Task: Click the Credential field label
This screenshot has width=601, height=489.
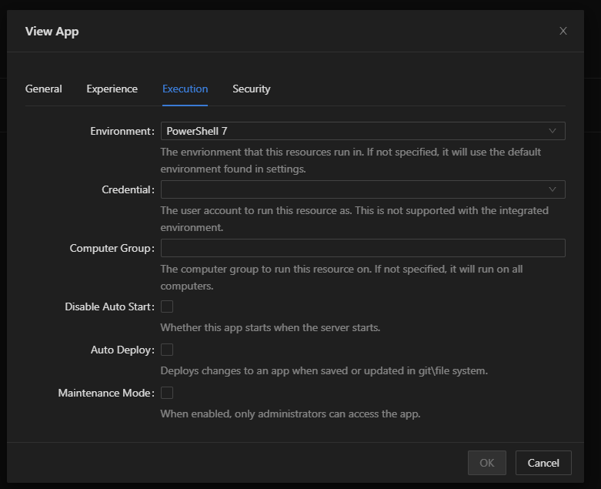Action: pos(128,189)
